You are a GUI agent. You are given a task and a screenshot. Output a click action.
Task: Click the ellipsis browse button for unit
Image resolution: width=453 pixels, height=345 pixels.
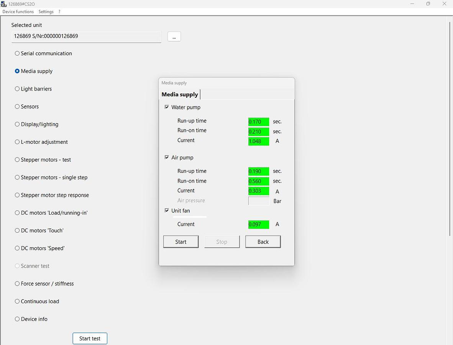coord(174,36)
